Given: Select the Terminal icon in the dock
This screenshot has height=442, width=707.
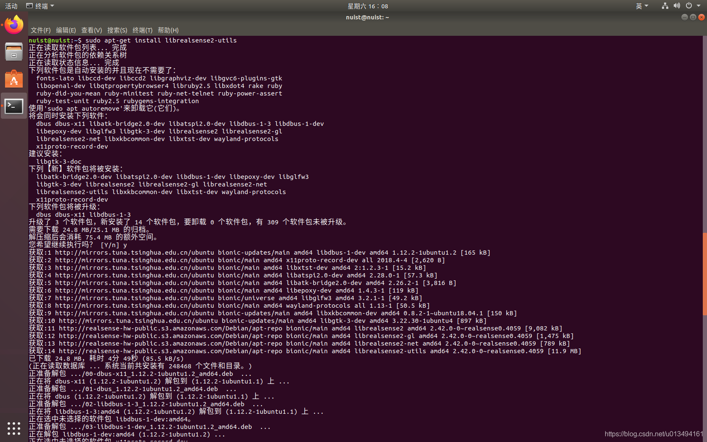Looking at the screenshot, I should point(14,106).
